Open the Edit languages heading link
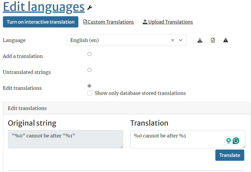 [x=44, y=7]
